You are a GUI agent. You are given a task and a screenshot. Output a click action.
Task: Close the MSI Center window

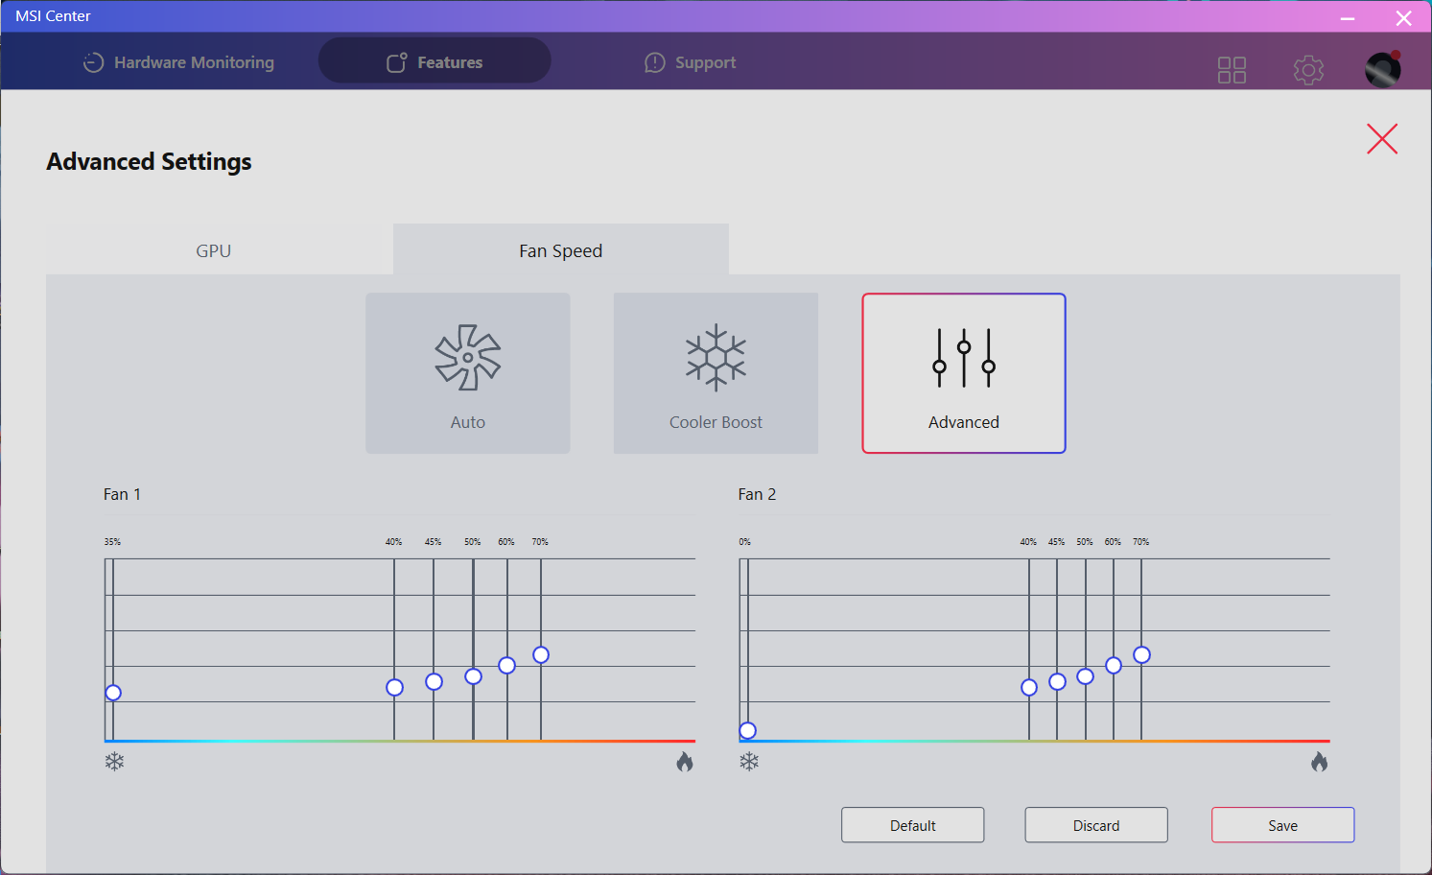pyautogui.click(x=1404, y=17)
